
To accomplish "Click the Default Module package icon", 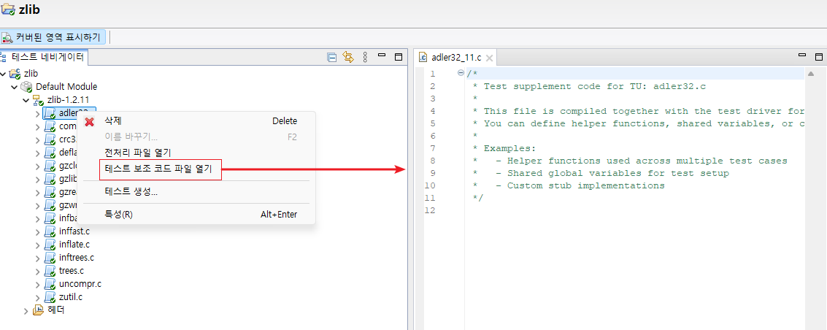I will pos(26,86).
